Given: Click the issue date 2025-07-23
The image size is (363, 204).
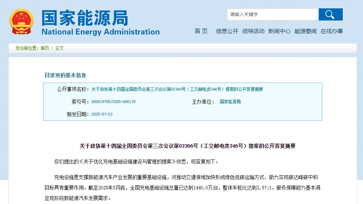Looking at the screenshot, I should tap(102, 114).
